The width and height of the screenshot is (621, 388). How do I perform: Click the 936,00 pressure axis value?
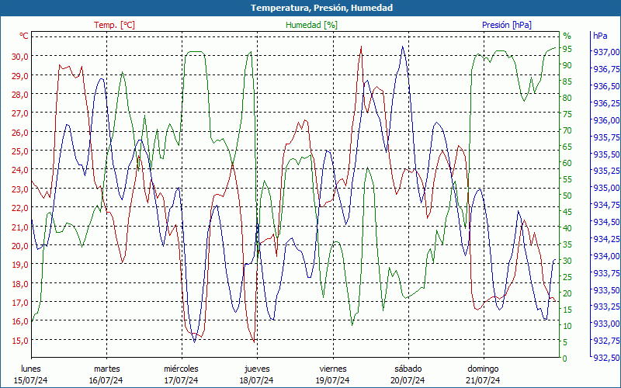[606, 120]
